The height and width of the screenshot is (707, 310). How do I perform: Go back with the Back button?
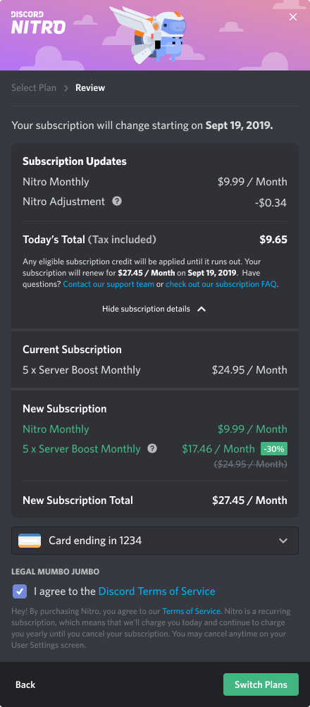click(x=25, y=684)
